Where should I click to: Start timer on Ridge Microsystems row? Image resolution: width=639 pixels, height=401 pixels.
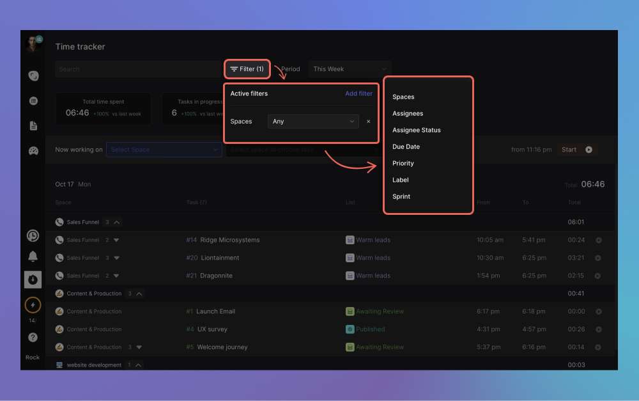click(x=598, y=240)
